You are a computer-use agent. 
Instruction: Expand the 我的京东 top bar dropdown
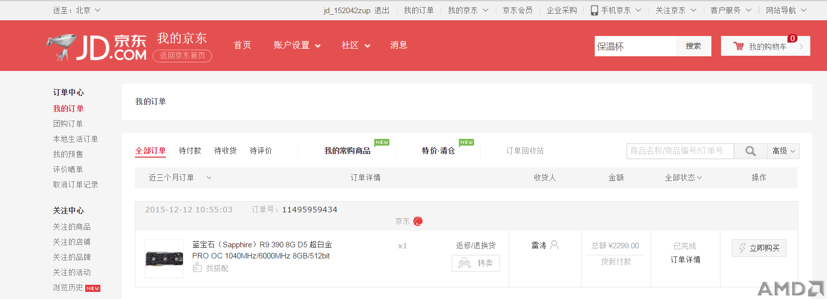tap(468, 10)
